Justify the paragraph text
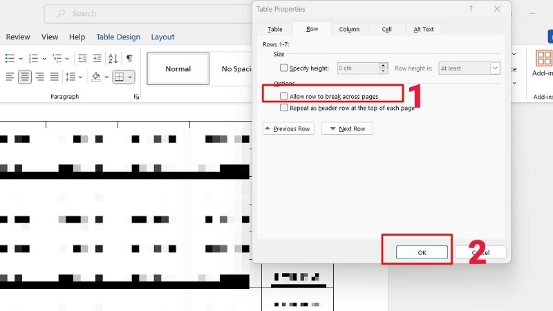 pos(55,77)
